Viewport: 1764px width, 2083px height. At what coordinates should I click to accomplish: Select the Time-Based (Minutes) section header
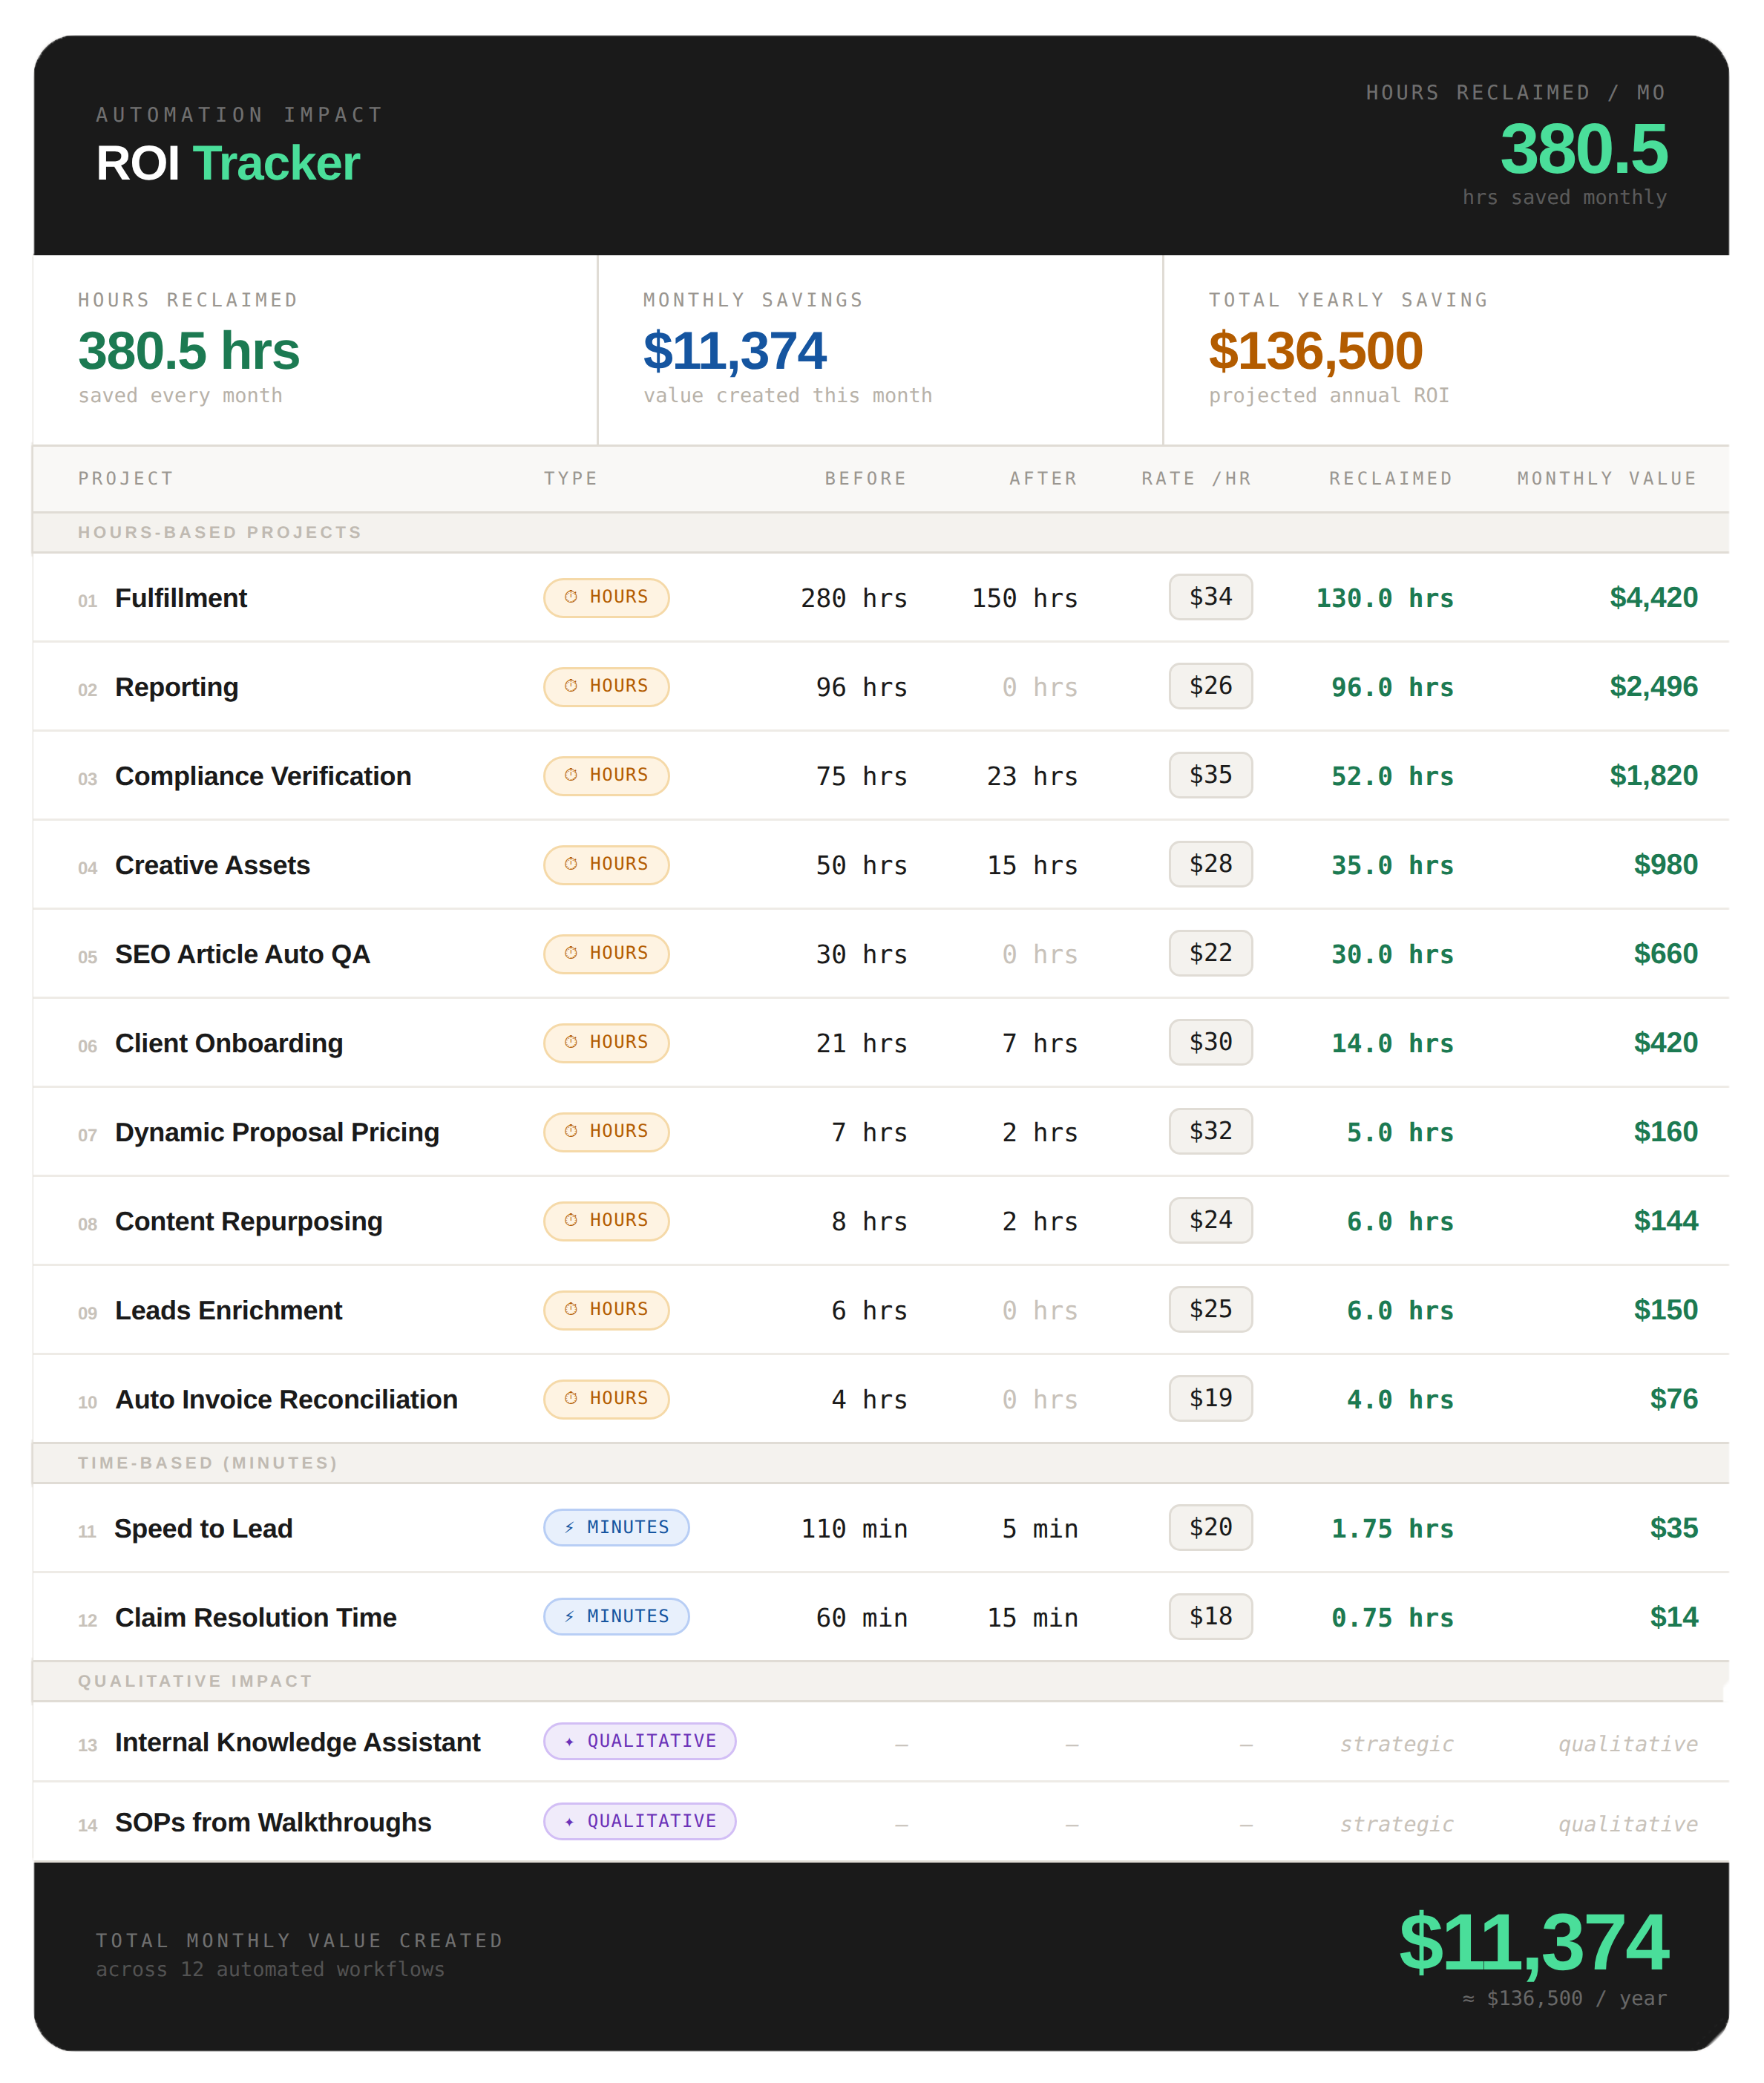[208, 1463]
